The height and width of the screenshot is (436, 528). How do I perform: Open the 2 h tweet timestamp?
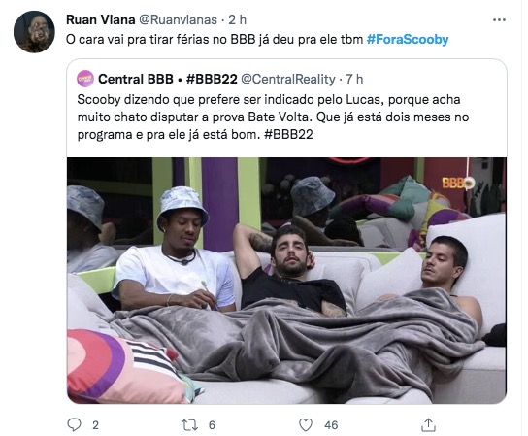[x=238, y=19]
